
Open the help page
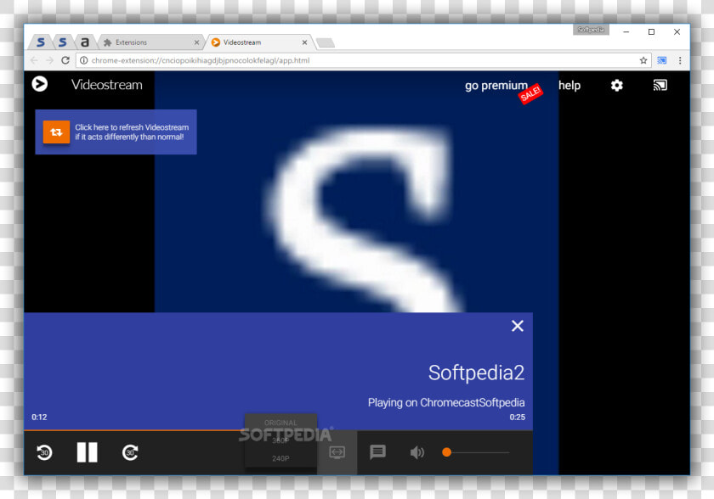pyautogui.click(x=569, y=86)
